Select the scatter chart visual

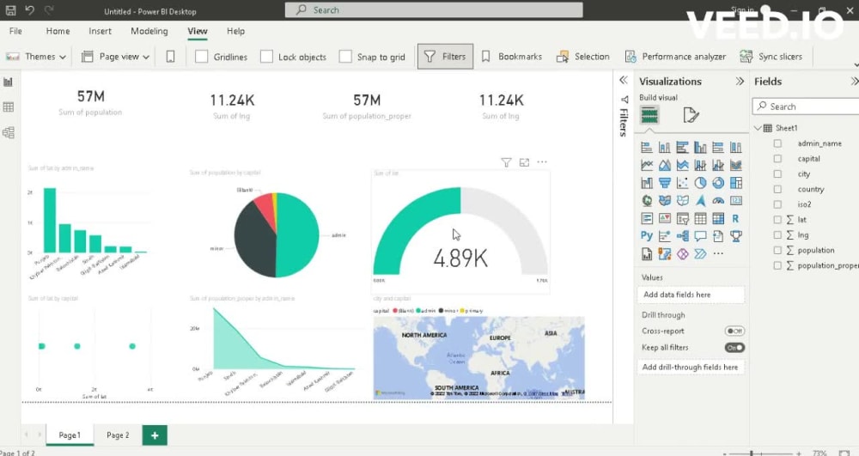[683, 183]
